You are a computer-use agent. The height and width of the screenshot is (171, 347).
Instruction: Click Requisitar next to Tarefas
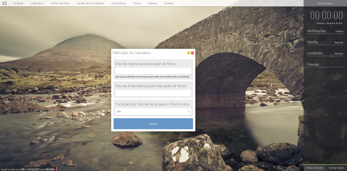click(339, 43)
